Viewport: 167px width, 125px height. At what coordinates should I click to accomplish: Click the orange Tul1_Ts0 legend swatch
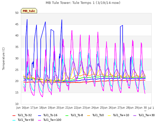point(89,115)
